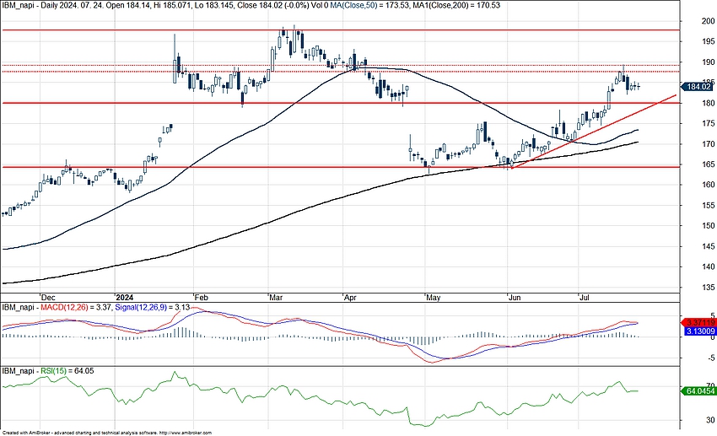Click the 200 price axis label
Viewport: 717px width, 436px height.
click(x=709, y=21)
